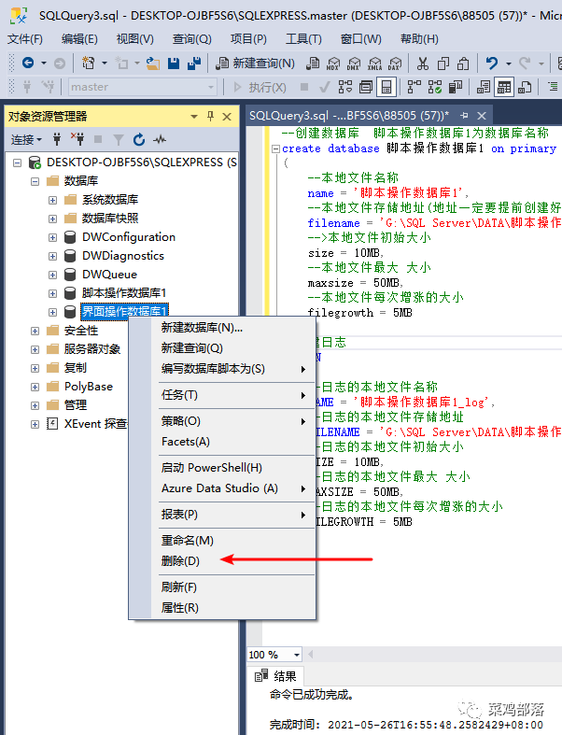This screenshot has width=562, height=735.
Task: Click the 执行(X) execute button
Action: pos(260,87)
